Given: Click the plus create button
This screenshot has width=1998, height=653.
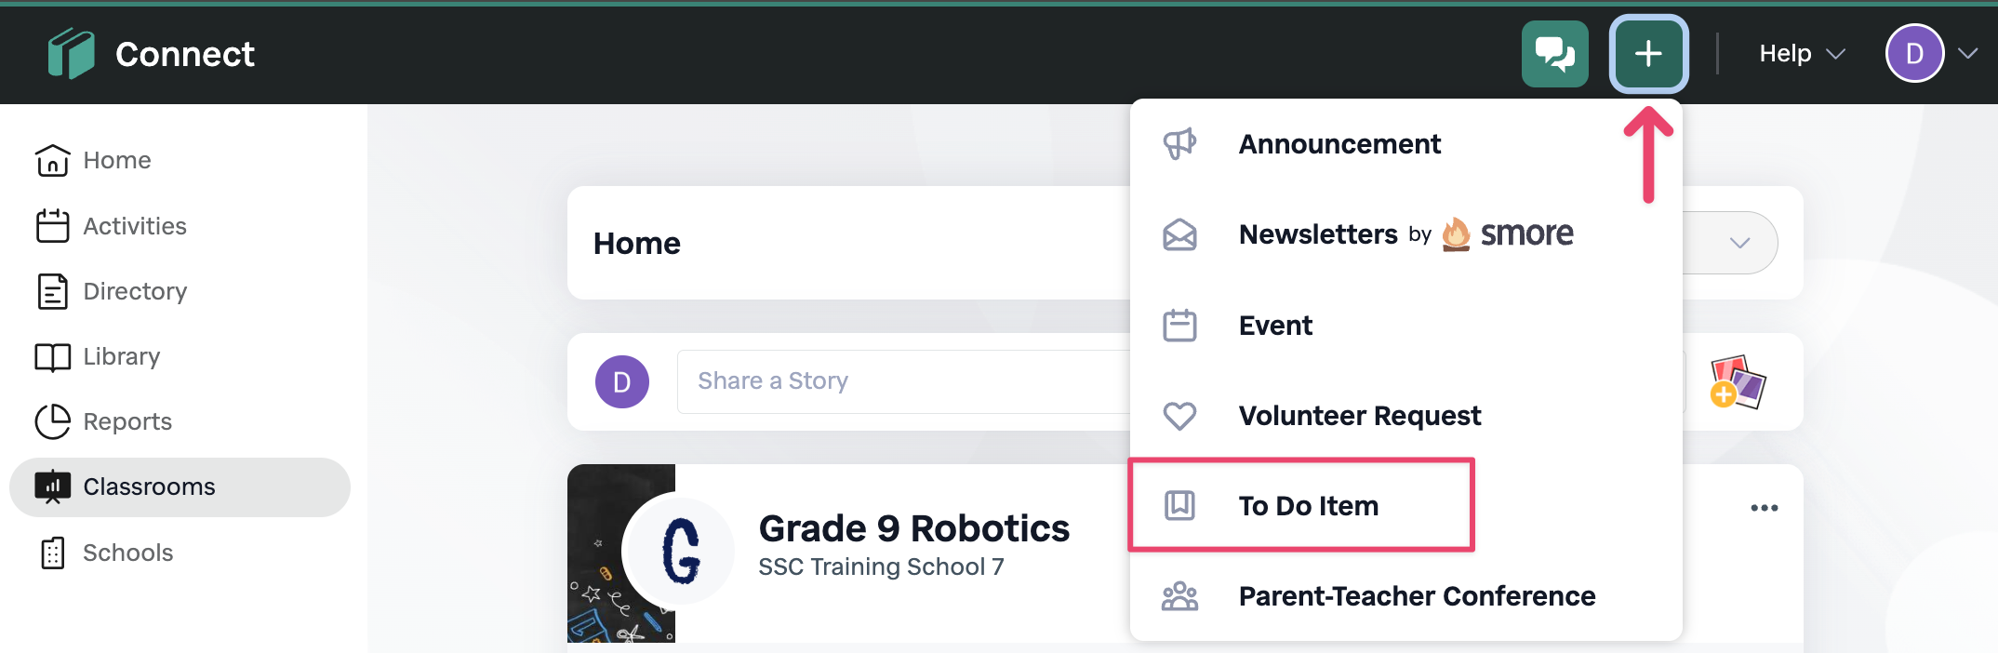Looking at the screenshot, I should 1648,54.
